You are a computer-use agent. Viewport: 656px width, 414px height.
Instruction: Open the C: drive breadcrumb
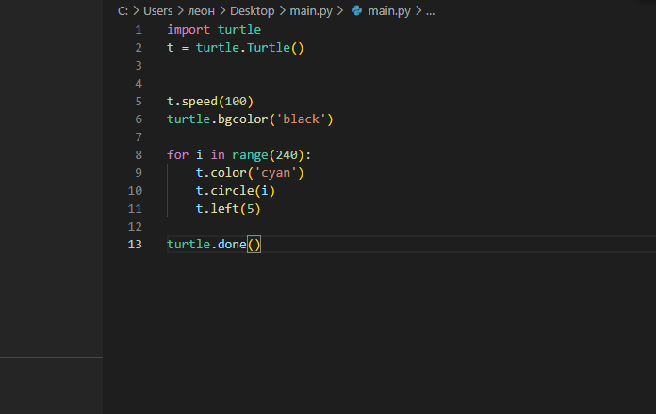(123, 11)
